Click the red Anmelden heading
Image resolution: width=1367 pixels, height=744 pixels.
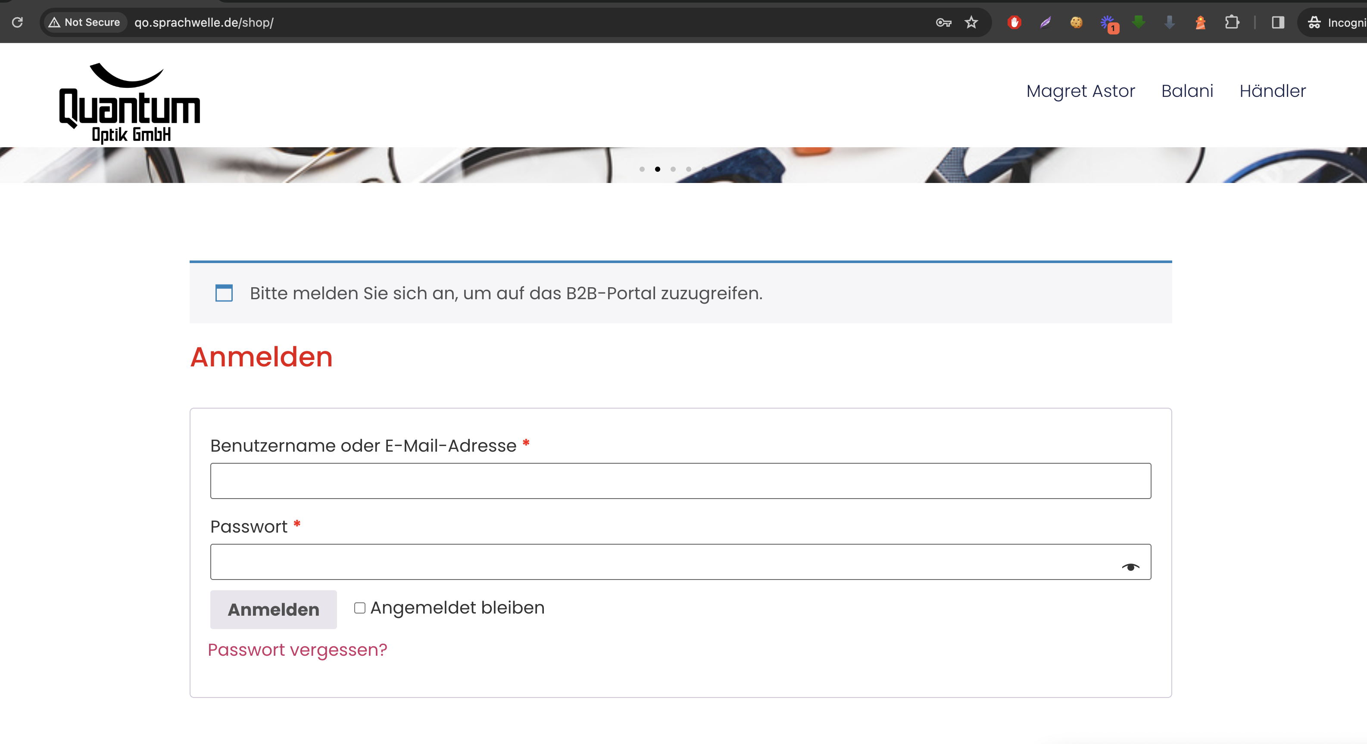261,357
